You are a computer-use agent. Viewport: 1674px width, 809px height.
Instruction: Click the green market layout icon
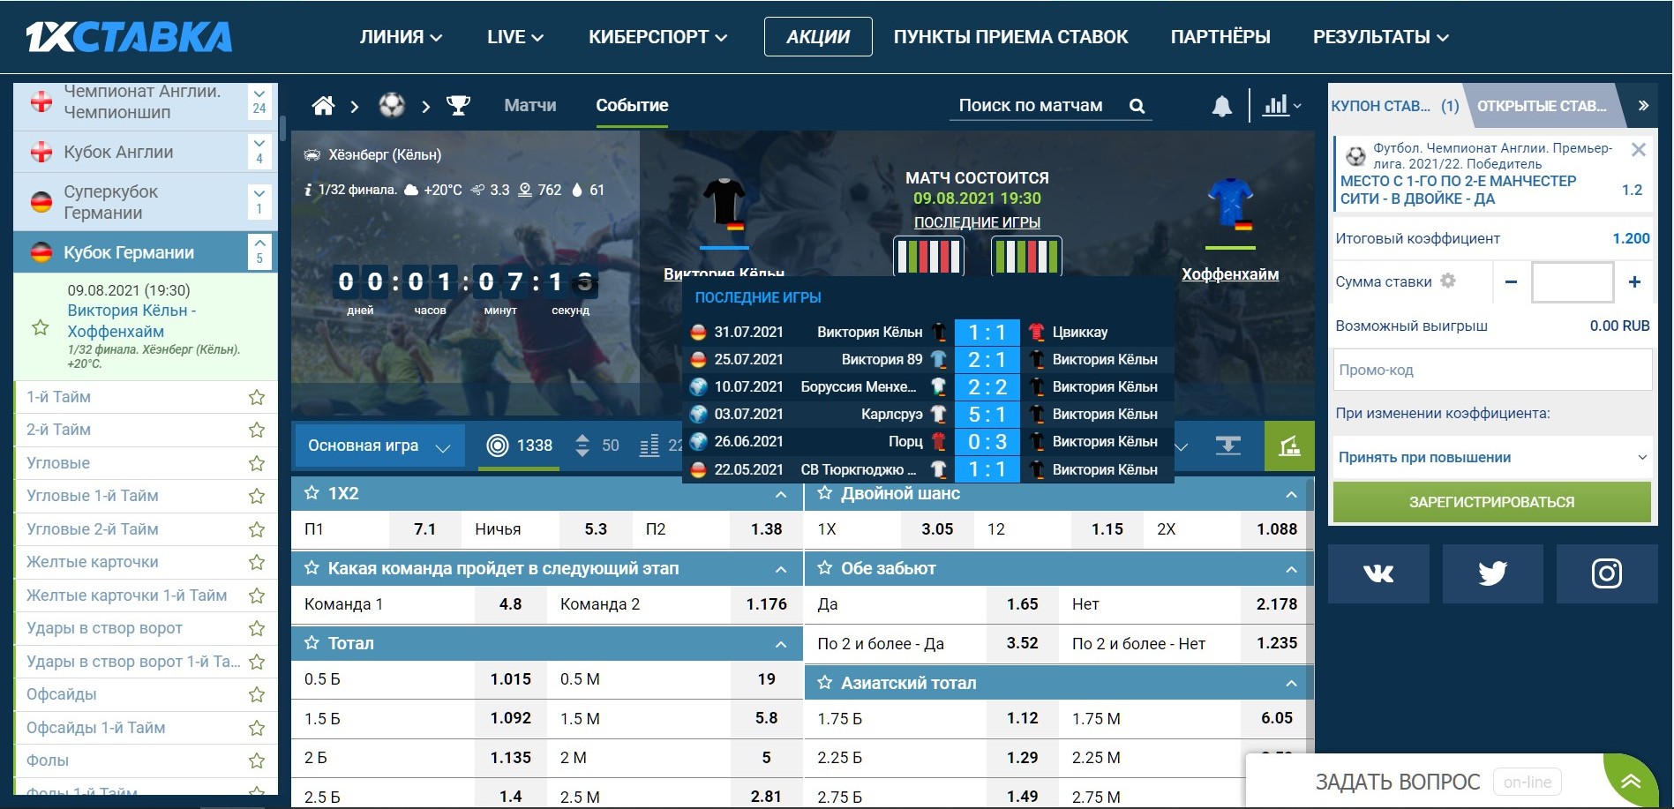(x=1289, y=446)
